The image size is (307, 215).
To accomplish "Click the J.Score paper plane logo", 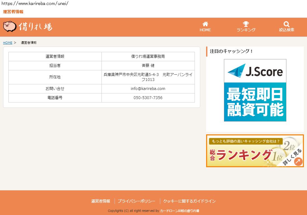I will 236,71.
